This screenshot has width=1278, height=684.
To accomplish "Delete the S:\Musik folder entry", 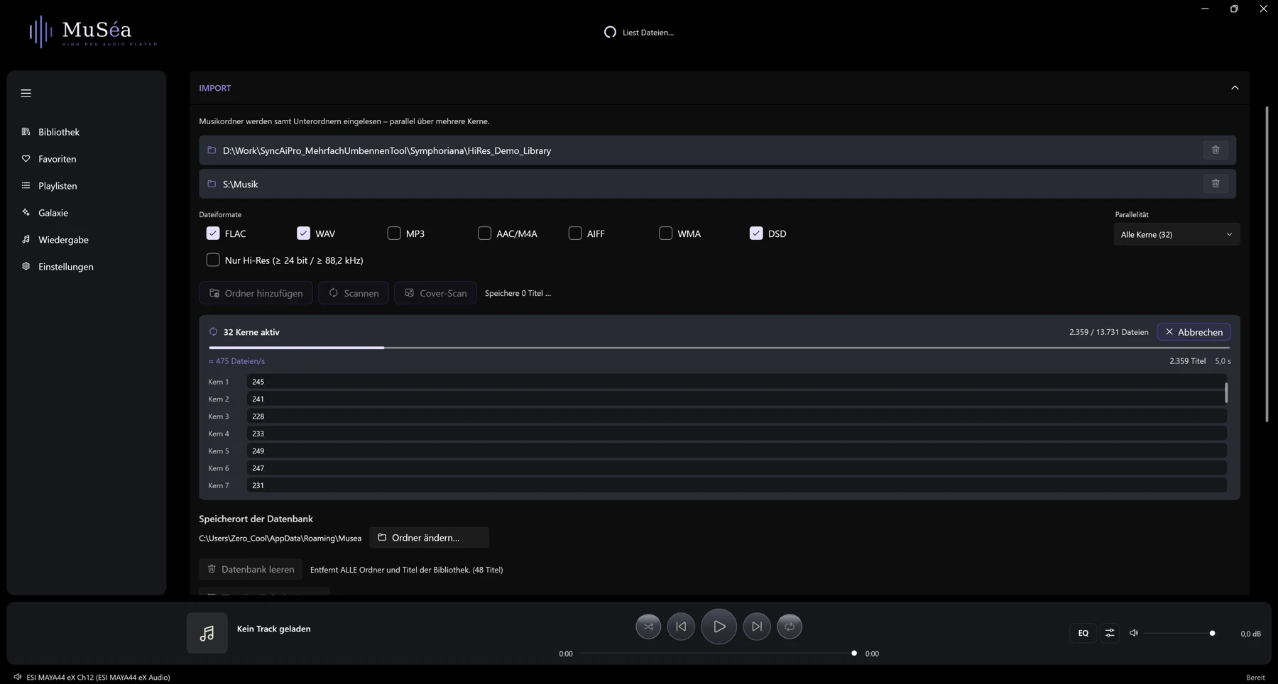I will 1216,184.
